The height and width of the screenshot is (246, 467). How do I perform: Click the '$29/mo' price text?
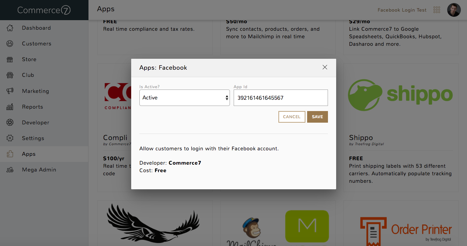tap(359, 22)
